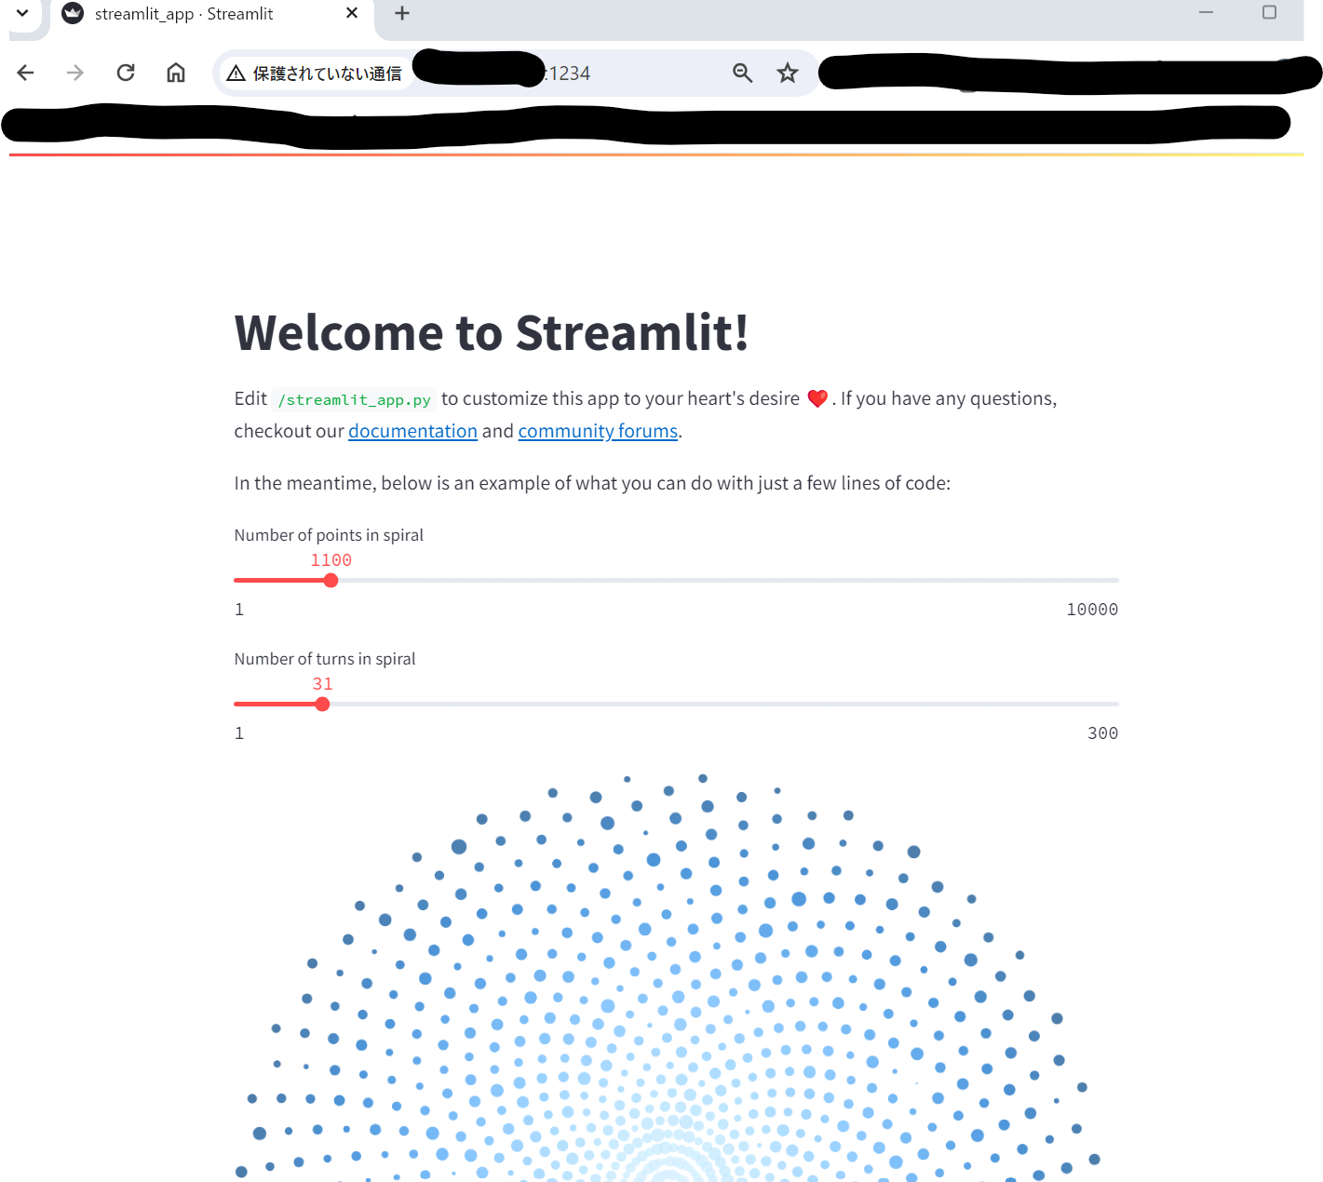Viewport: 1323px width, 1182px height.
Task: Click the /streamlit_app.py code snippet
Action: (354, 398)
